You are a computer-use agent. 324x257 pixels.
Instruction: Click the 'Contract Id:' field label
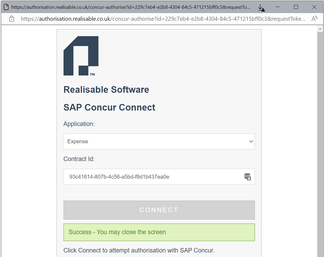(x=79, y=159)
